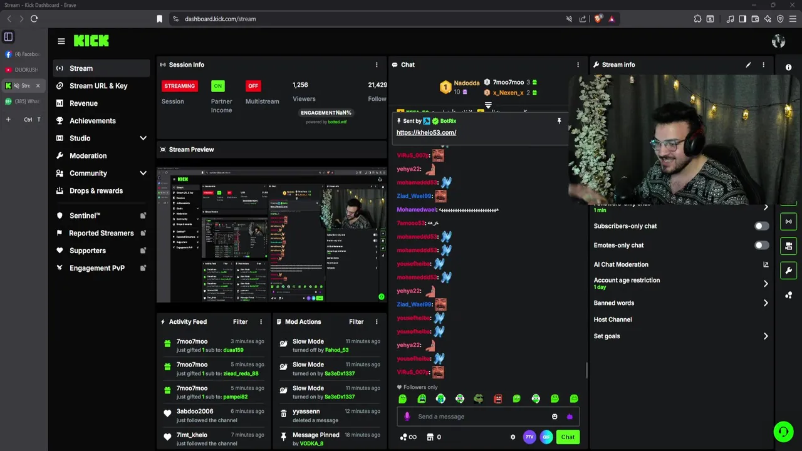Open Drops & rewards page
Viewport: 802px width, 451px height.
102,191
